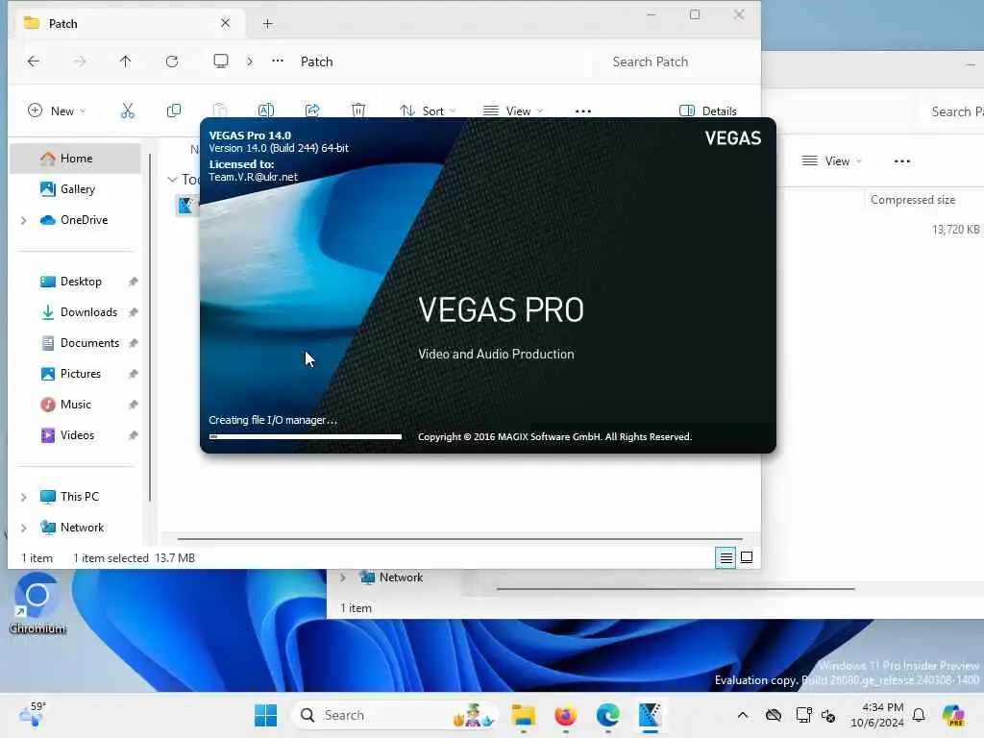This screenshot has height=738, width=984.
Task: Click the Cut scissors icon
Action: pos(128,111)
